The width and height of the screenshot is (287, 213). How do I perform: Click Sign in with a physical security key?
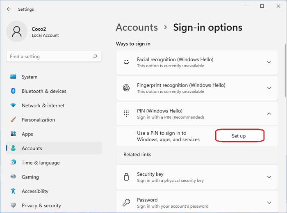170,181
